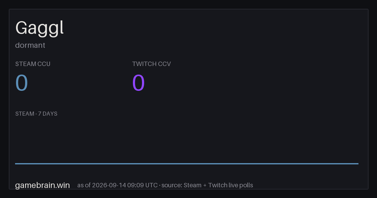Click the flat blue Steam sparkline
Screen dimensions: 377x198
pyautogui.click(x=187, y=163)
